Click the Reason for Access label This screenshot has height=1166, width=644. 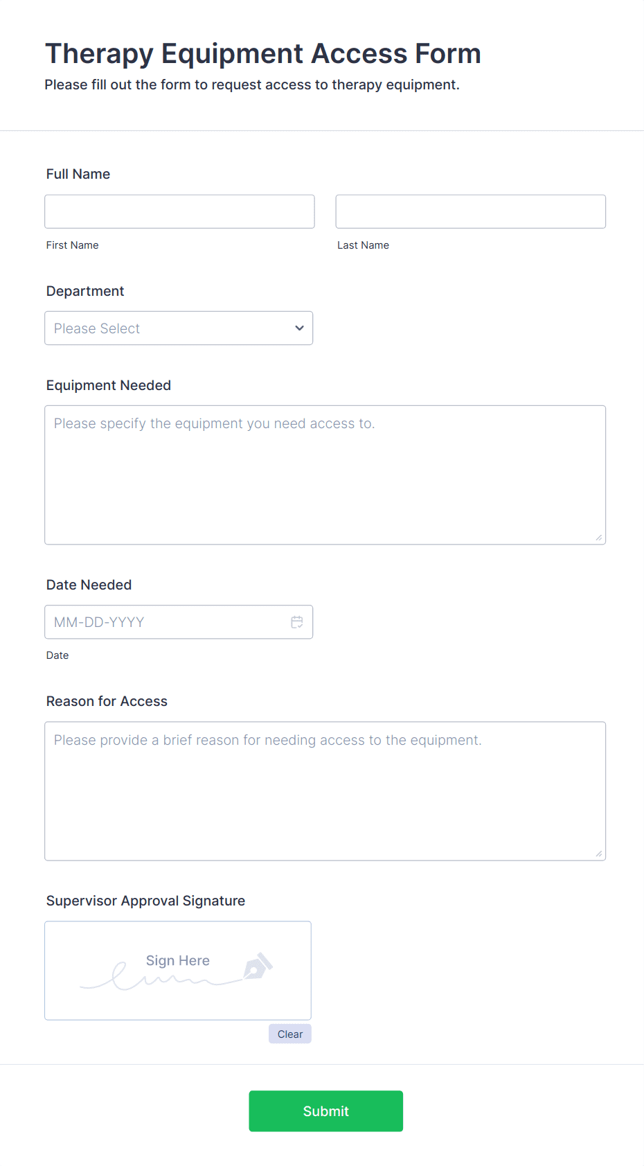(x=107, y=701)
